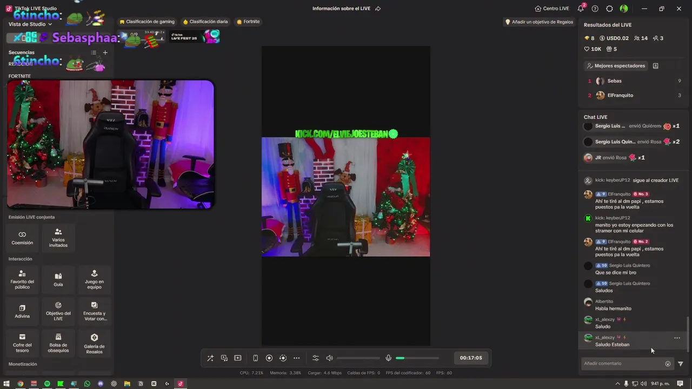This screenshot has height=389, width=692.
Task: Open Guía interaction tool
Action: 58,280
